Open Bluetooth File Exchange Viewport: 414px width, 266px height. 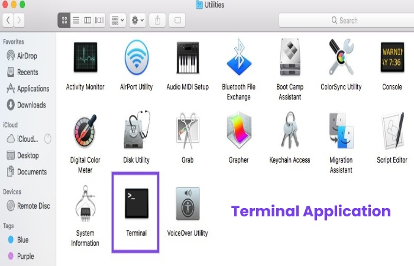(x=239, y=57)
